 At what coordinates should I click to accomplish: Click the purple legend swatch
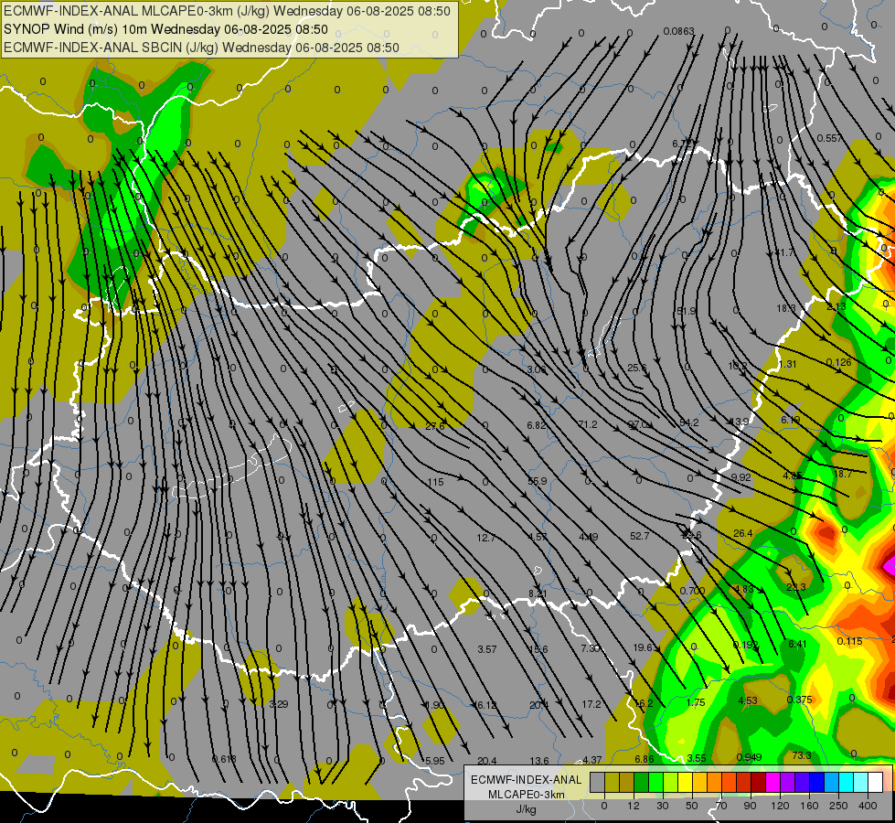pos(788,782)
